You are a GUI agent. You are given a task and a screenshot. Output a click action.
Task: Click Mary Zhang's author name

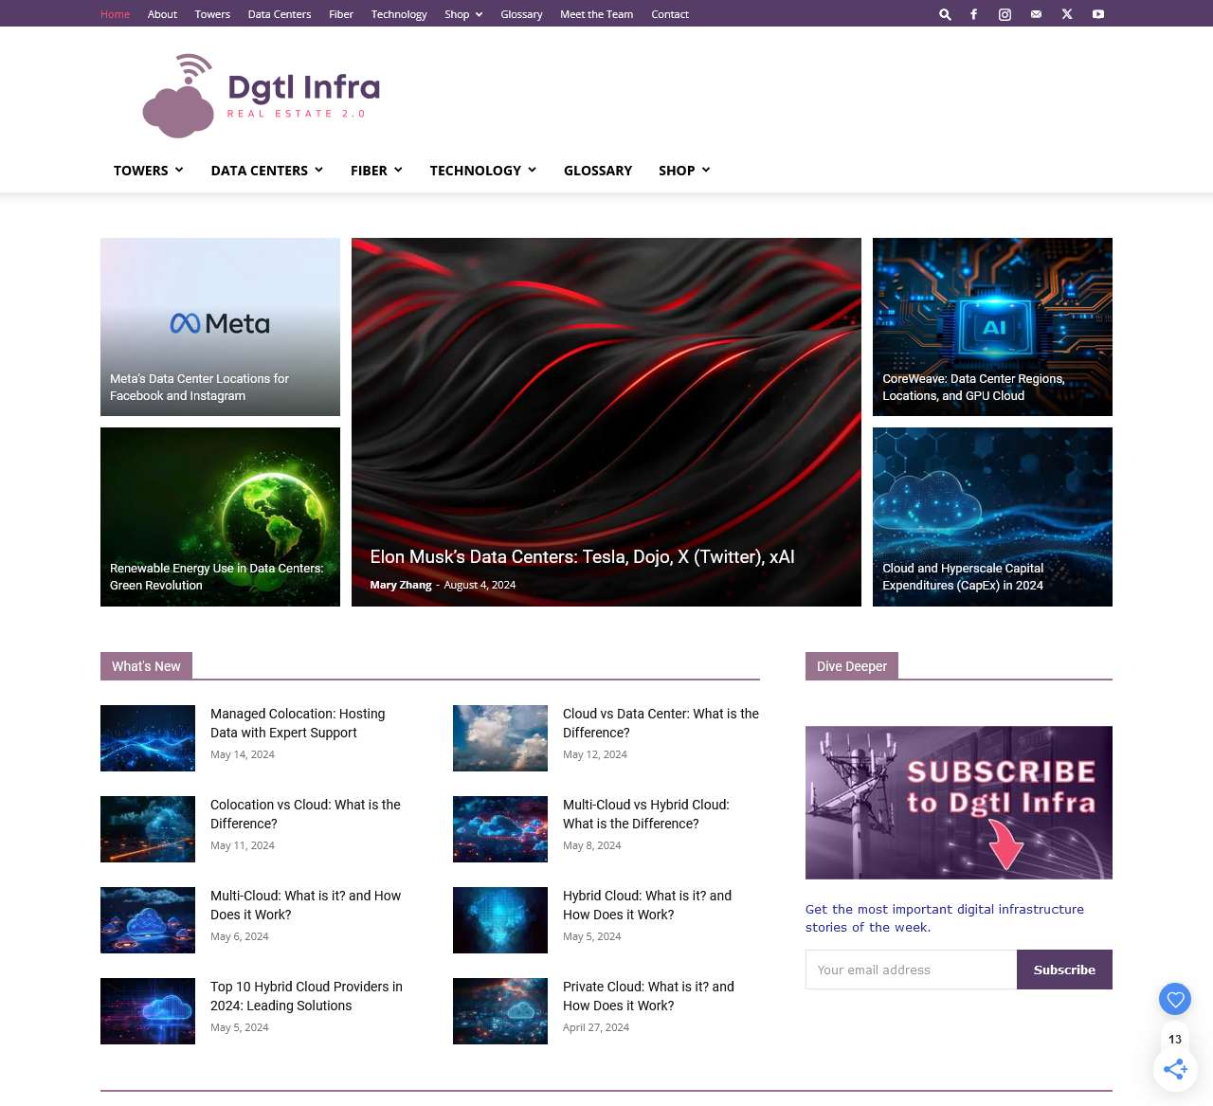click(x=401, y=585)
